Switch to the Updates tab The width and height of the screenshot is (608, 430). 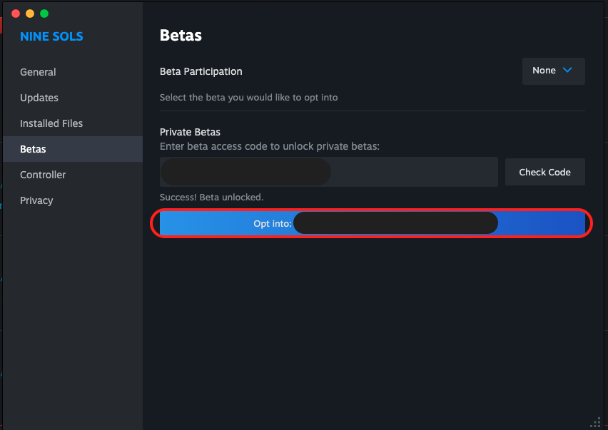pyautogui.click(x=39, y=98)
